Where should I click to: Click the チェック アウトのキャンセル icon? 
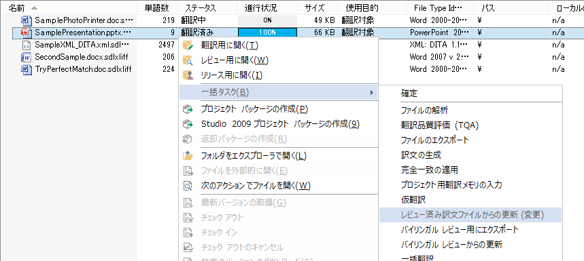(x=188, y=247)
